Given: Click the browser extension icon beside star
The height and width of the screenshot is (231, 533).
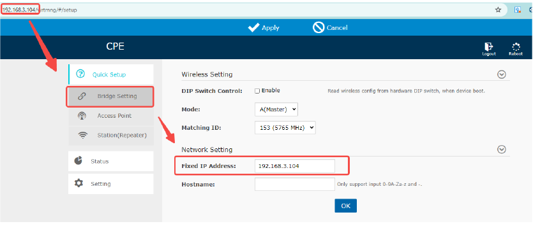Looking at the screenshot, I should pyautogui.click(x=518, y=10).
